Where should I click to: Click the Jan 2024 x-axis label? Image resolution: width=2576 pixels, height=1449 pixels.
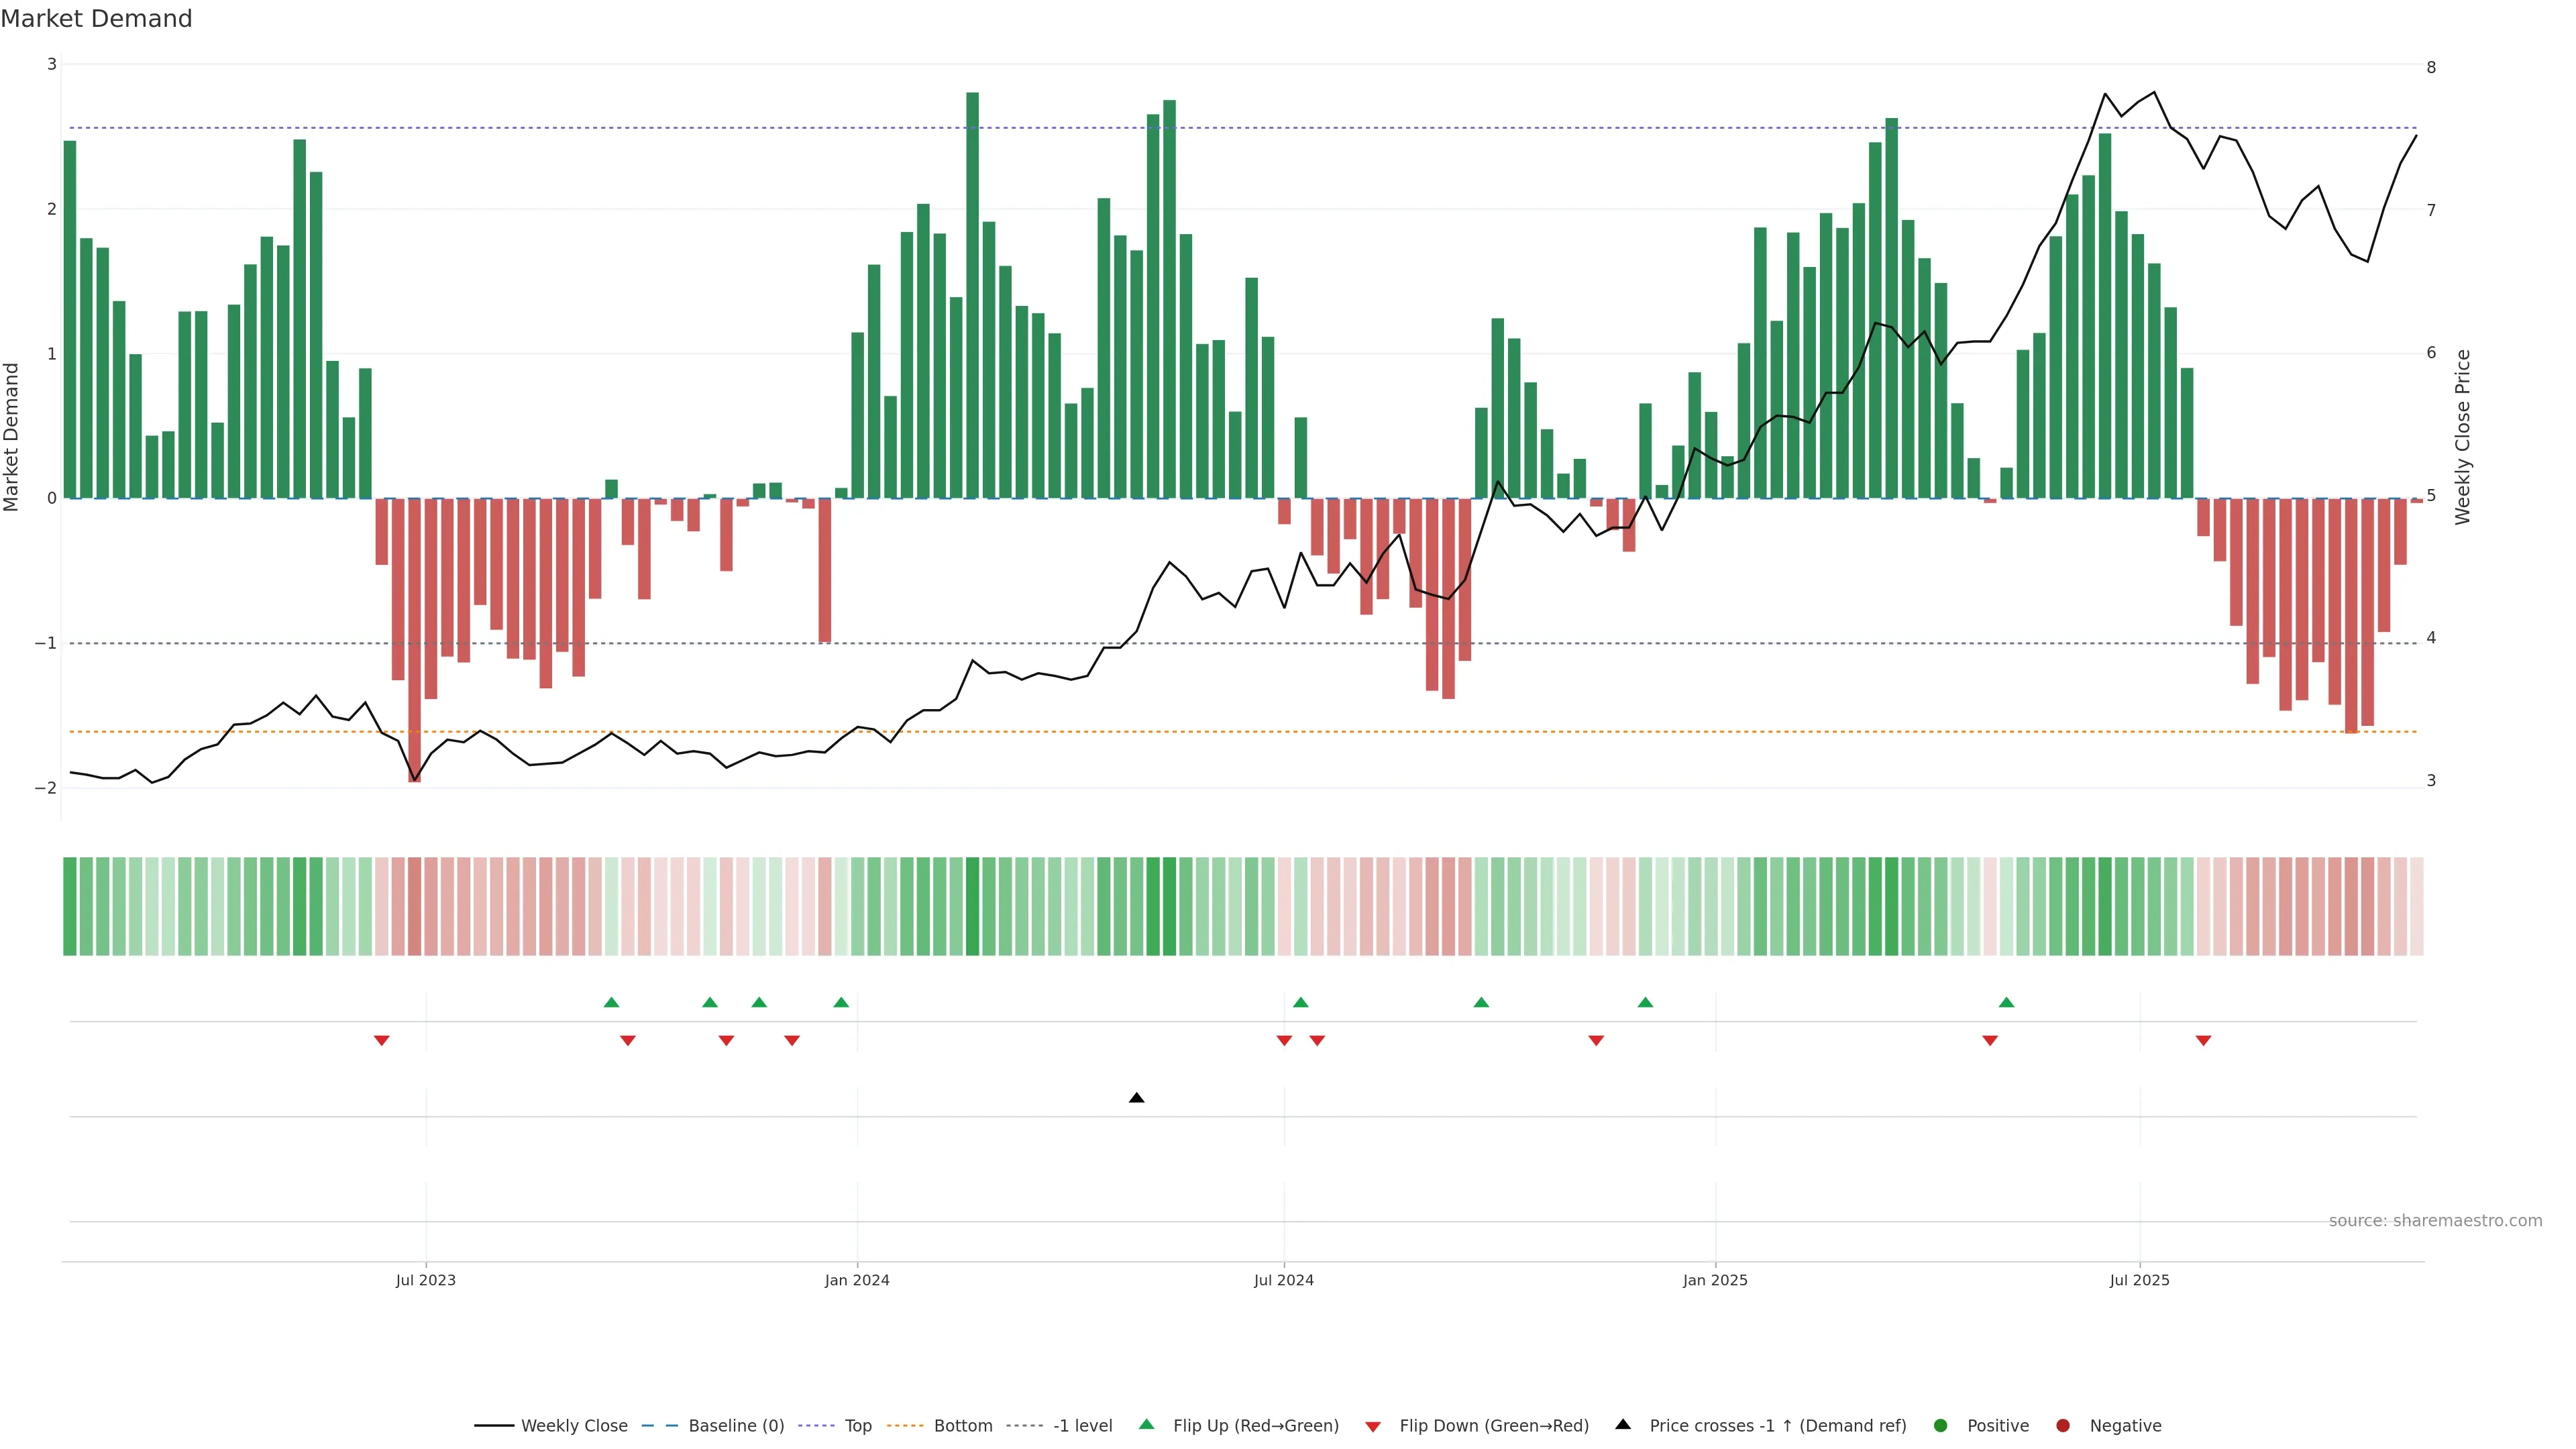(x=857, y=1280)
